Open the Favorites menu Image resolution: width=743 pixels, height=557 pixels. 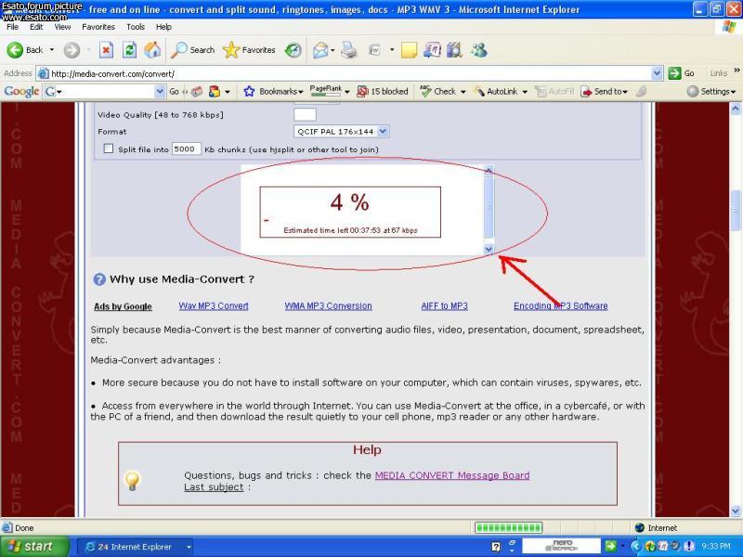coord(98,27)
